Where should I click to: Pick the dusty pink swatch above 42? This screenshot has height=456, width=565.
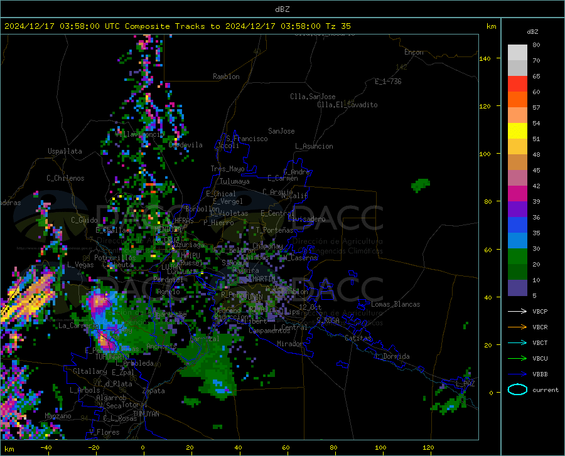click(x=517, y=178)
